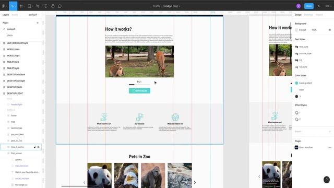Select the Frame tool
Viewport: 334px width, 188px height.
coord(22,6)
